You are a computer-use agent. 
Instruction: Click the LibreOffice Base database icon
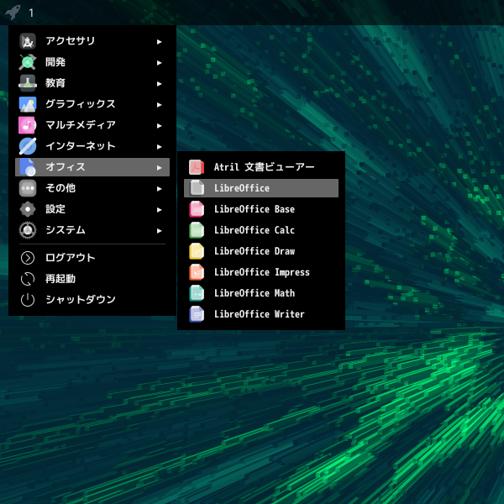coord(197,209)
